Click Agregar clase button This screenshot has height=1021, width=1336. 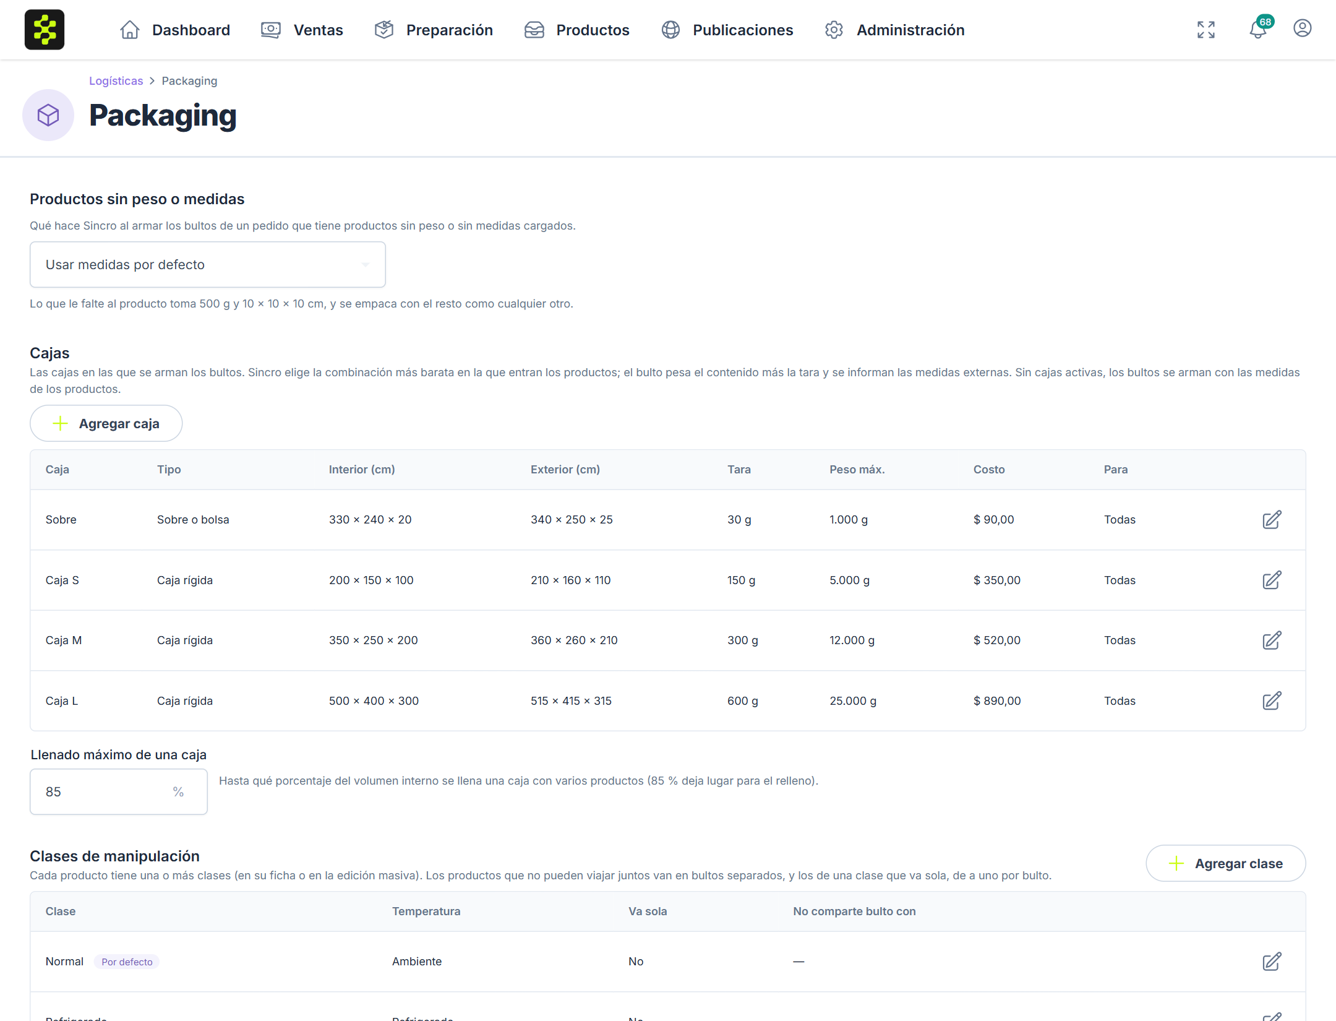tap(1226, 864)
